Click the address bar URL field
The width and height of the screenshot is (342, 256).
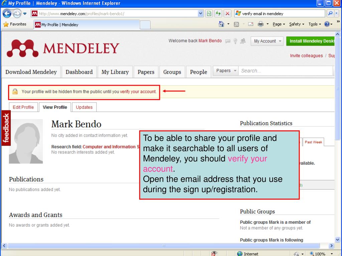(x=114, y=14)
